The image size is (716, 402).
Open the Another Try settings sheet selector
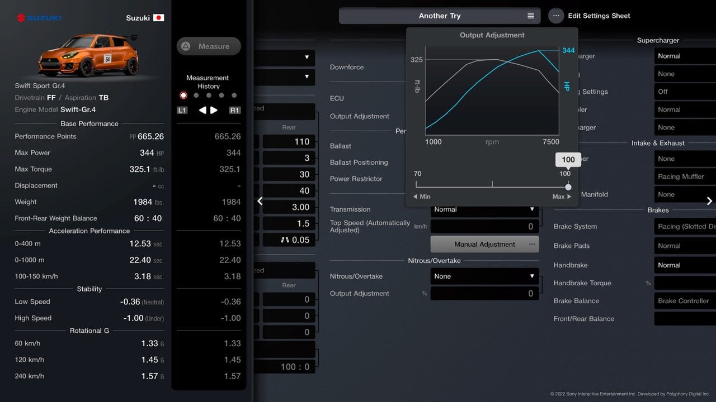[440, 16]
